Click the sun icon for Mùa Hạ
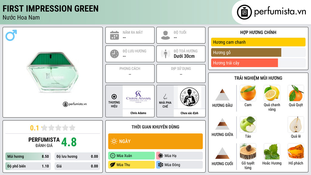Screen dimensions: 311x175 click(x=161, y=156)
